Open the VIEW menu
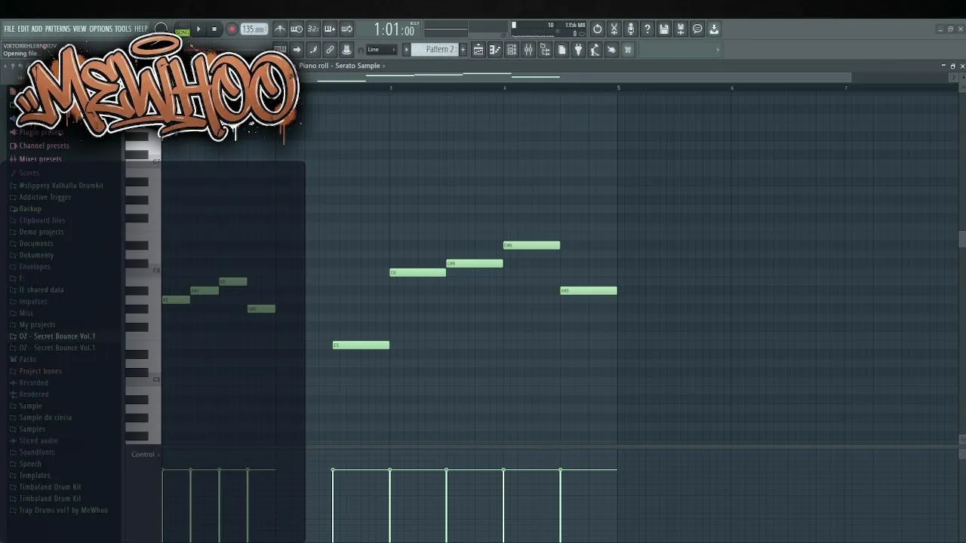 (x=79, y=29)
